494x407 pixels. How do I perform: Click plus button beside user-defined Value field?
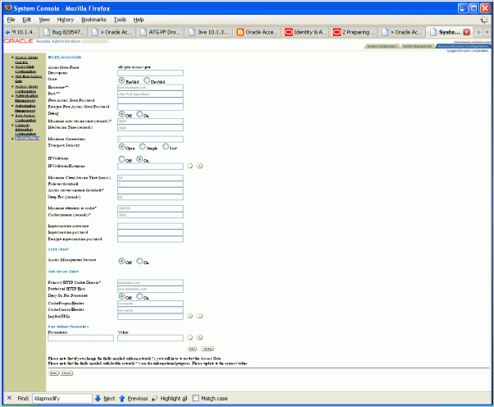199,337
